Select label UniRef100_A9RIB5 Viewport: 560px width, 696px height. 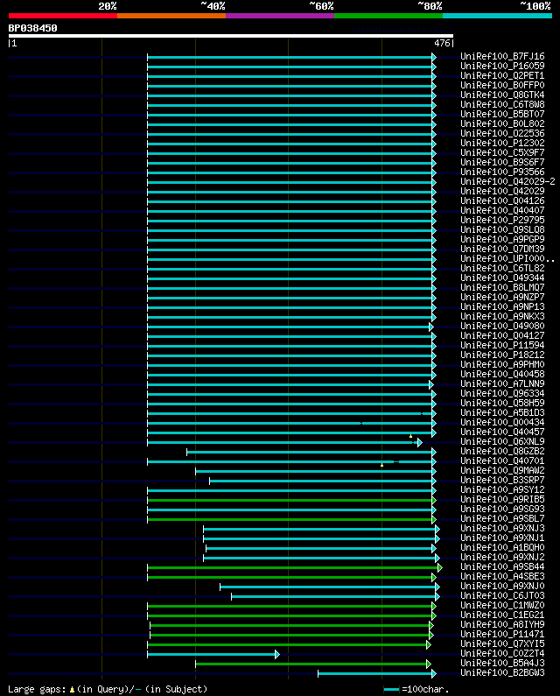(502, 499)
